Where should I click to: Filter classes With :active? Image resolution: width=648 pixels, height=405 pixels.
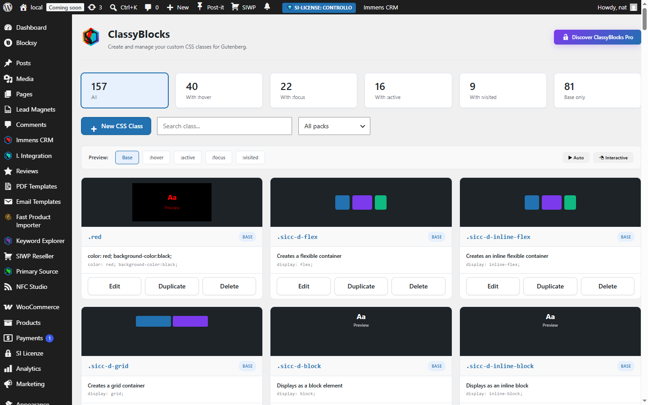[408, 90]
